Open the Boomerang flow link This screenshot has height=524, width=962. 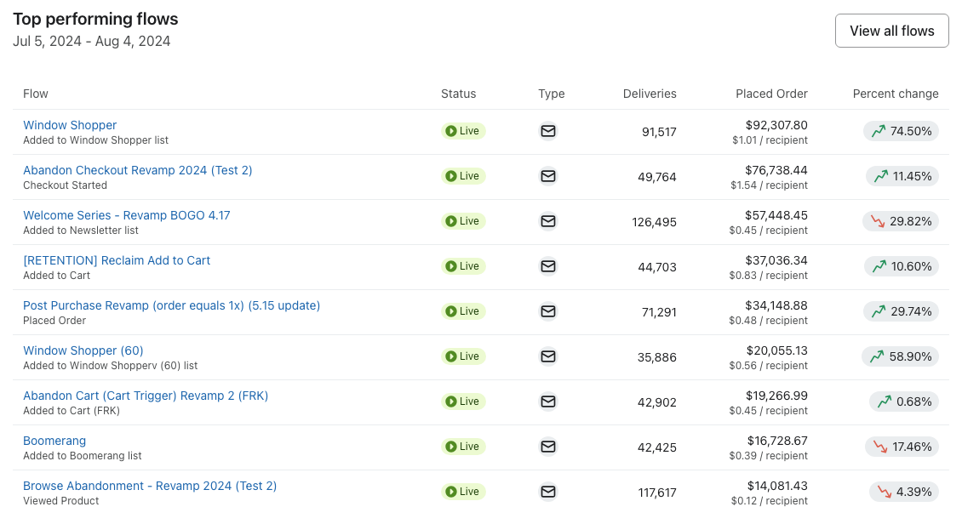point(54,441)
